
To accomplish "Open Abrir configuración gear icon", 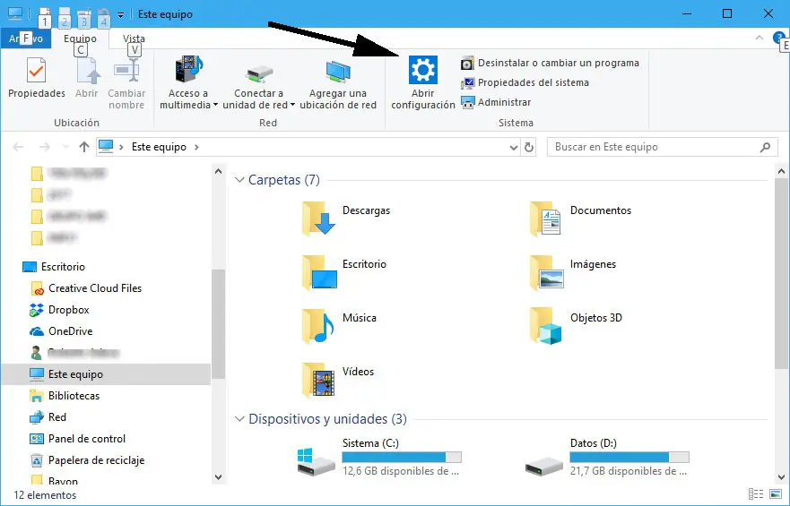I will tap(422, 70).
